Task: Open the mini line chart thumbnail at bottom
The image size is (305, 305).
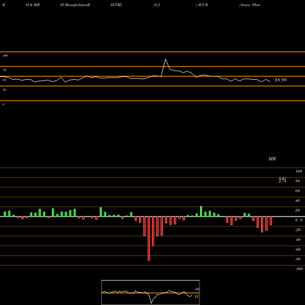Action: pyautogui.click(x=151, y=292)
